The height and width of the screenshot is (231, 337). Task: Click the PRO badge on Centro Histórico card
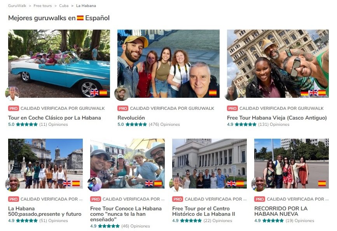178,199
